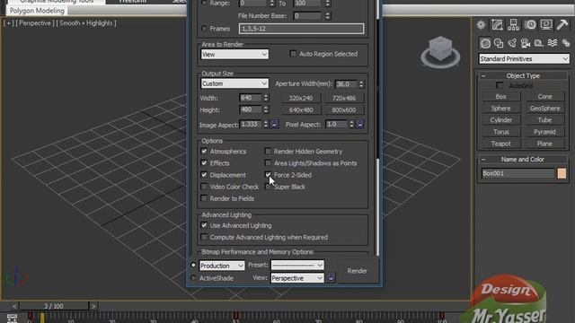This screenshot has height=323, width=575.
Task: Enable Render Hidden Geometry
Action: (x=268, y=152)
